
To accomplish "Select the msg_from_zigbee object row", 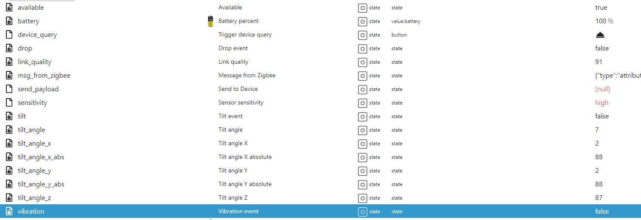I will click(x=320, y=76).
